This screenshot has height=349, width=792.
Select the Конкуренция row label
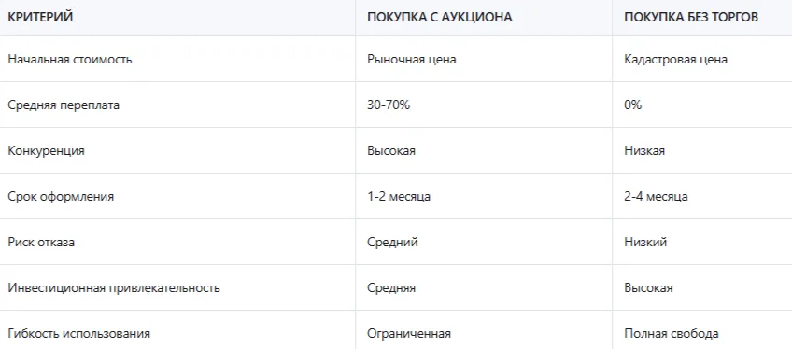(46, 151)
